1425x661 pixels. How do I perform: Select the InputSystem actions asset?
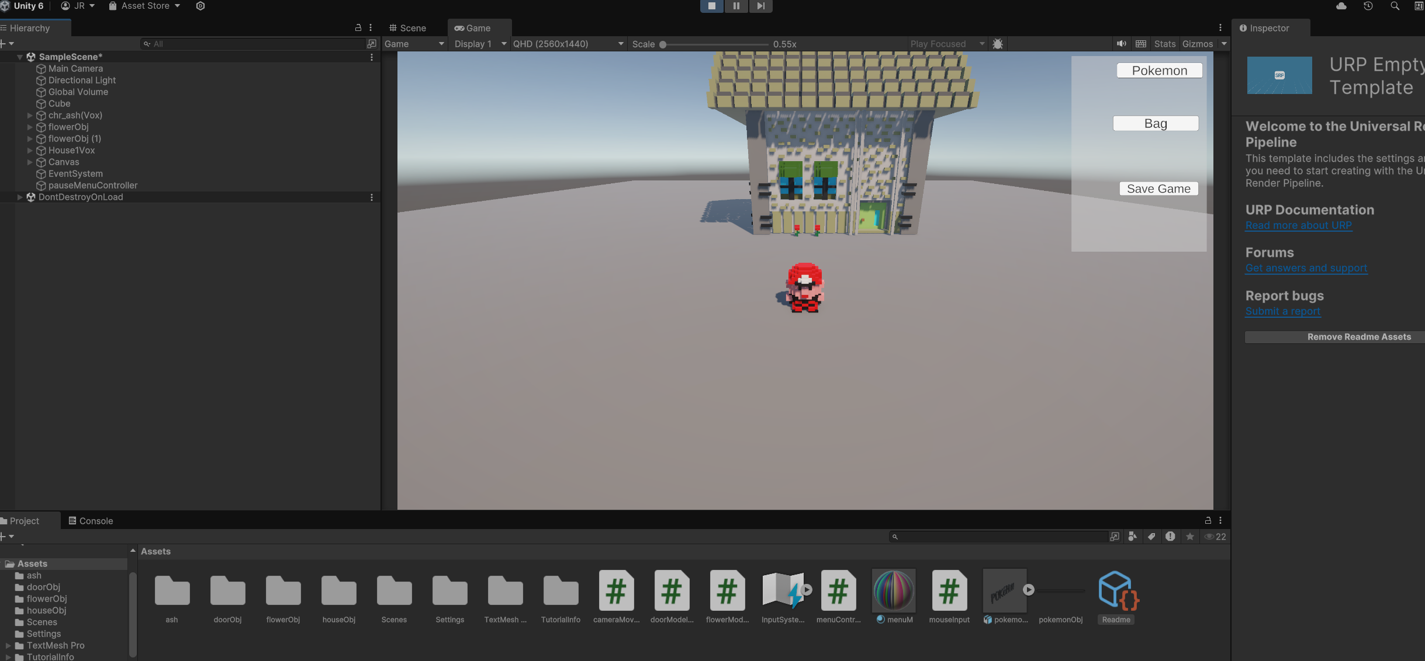(783, 597)
